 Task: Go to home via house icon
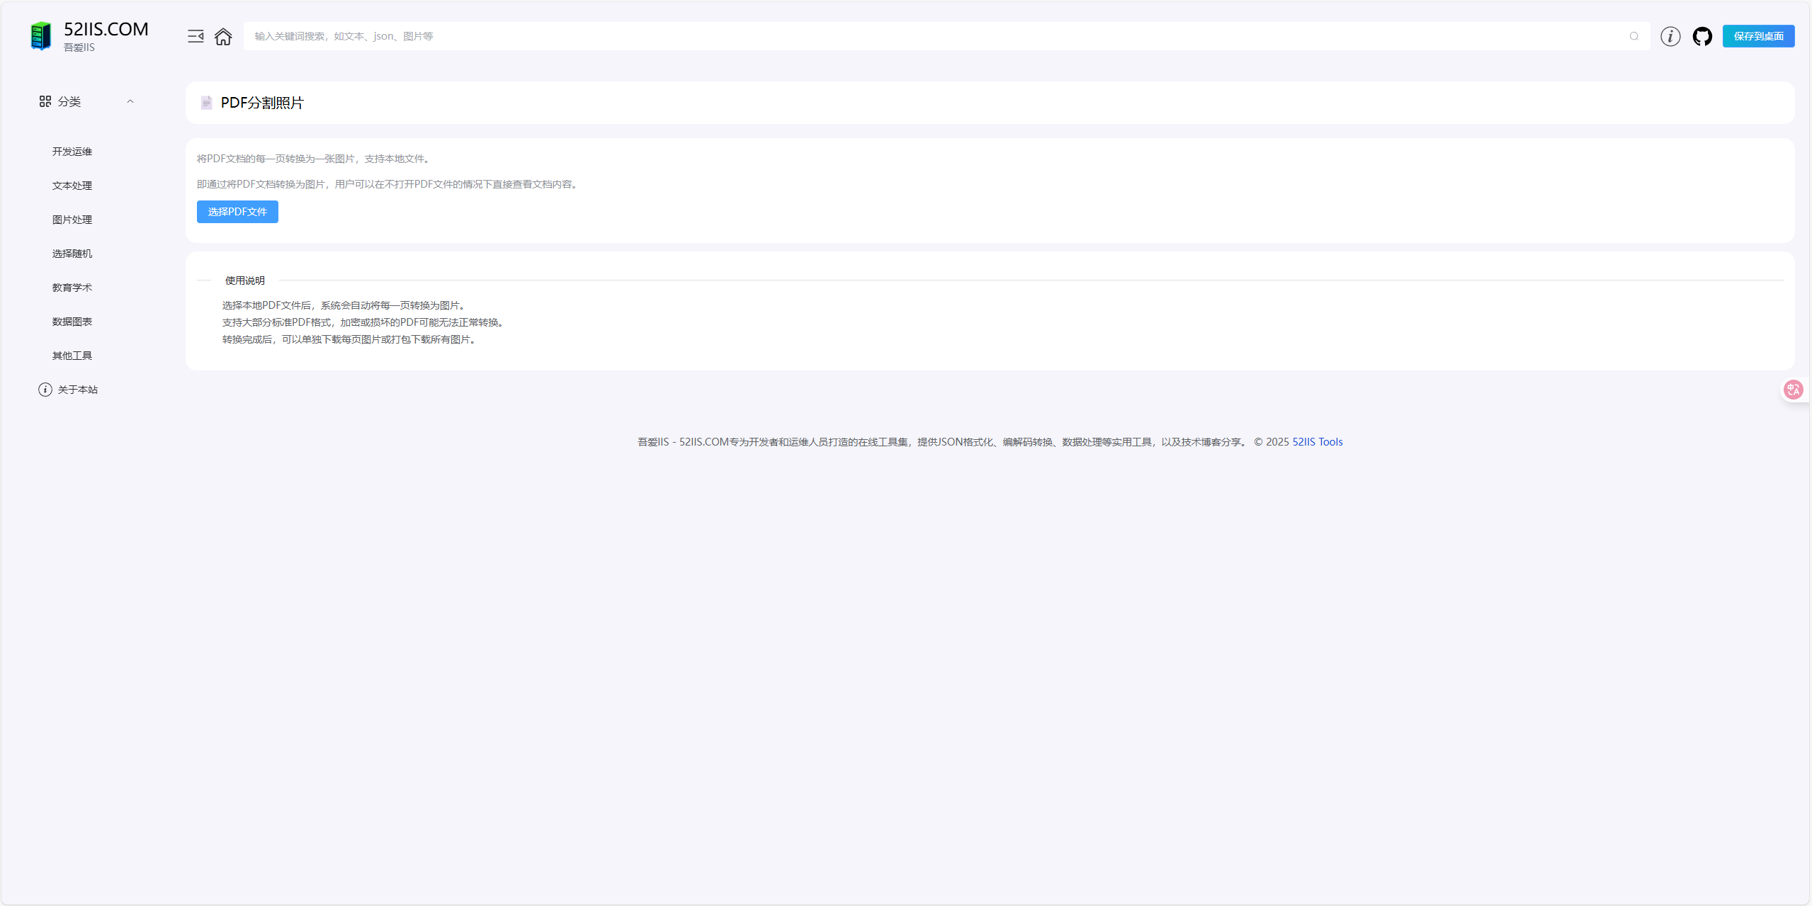pos(223,36)
